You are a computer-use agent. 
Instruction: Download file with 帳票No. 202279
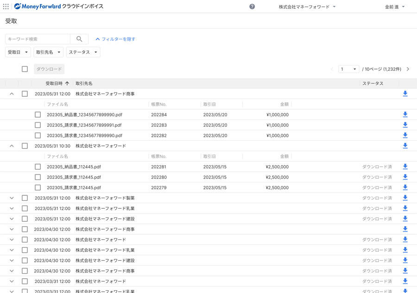click(405, 187)
